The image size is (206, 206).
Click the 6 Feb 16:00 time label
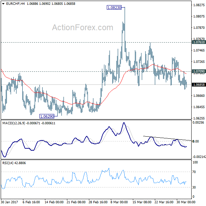(31, 202)
